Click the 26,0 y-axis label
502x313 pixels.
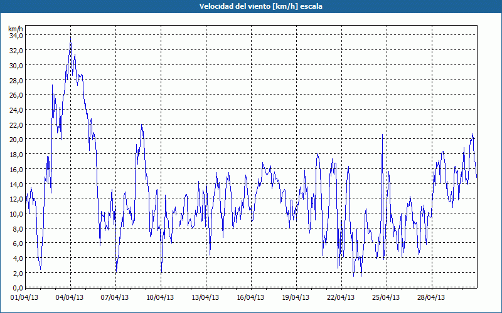[16, 95]
